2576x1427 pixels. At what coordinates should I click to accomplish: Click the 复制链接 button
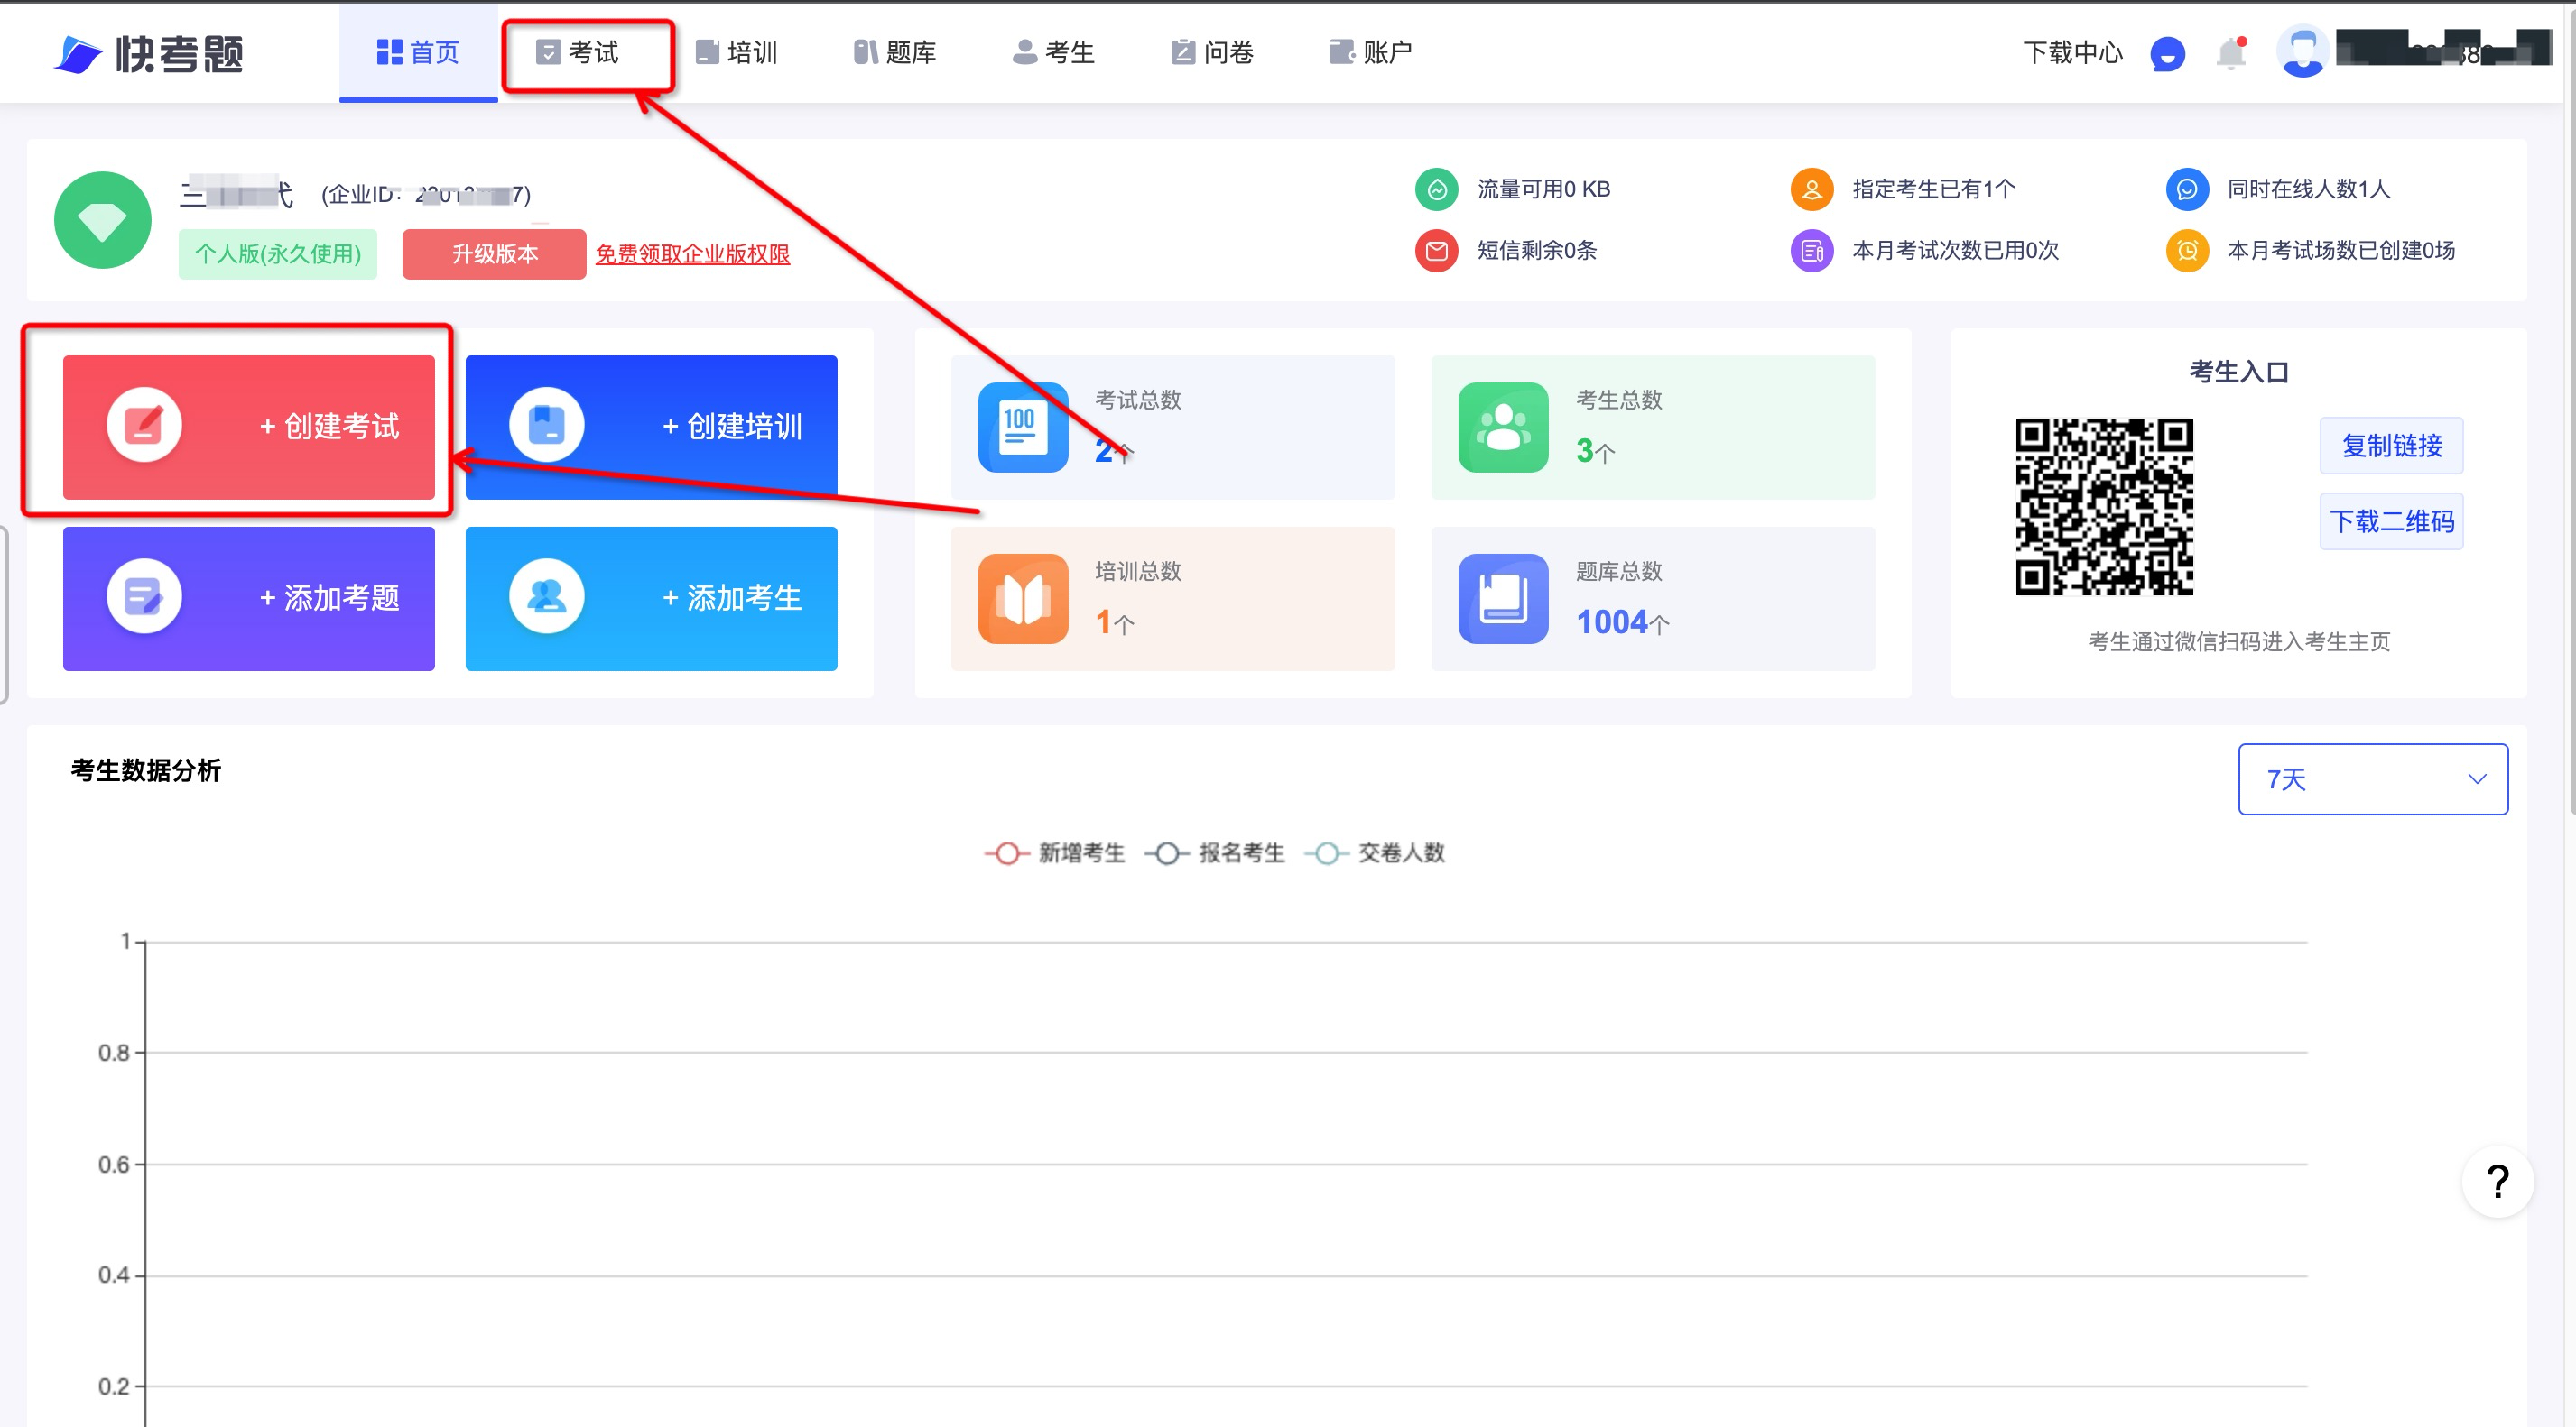point(2391,446)
